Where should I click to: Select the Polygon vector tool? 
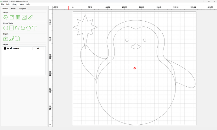click(x=29, y=28)
